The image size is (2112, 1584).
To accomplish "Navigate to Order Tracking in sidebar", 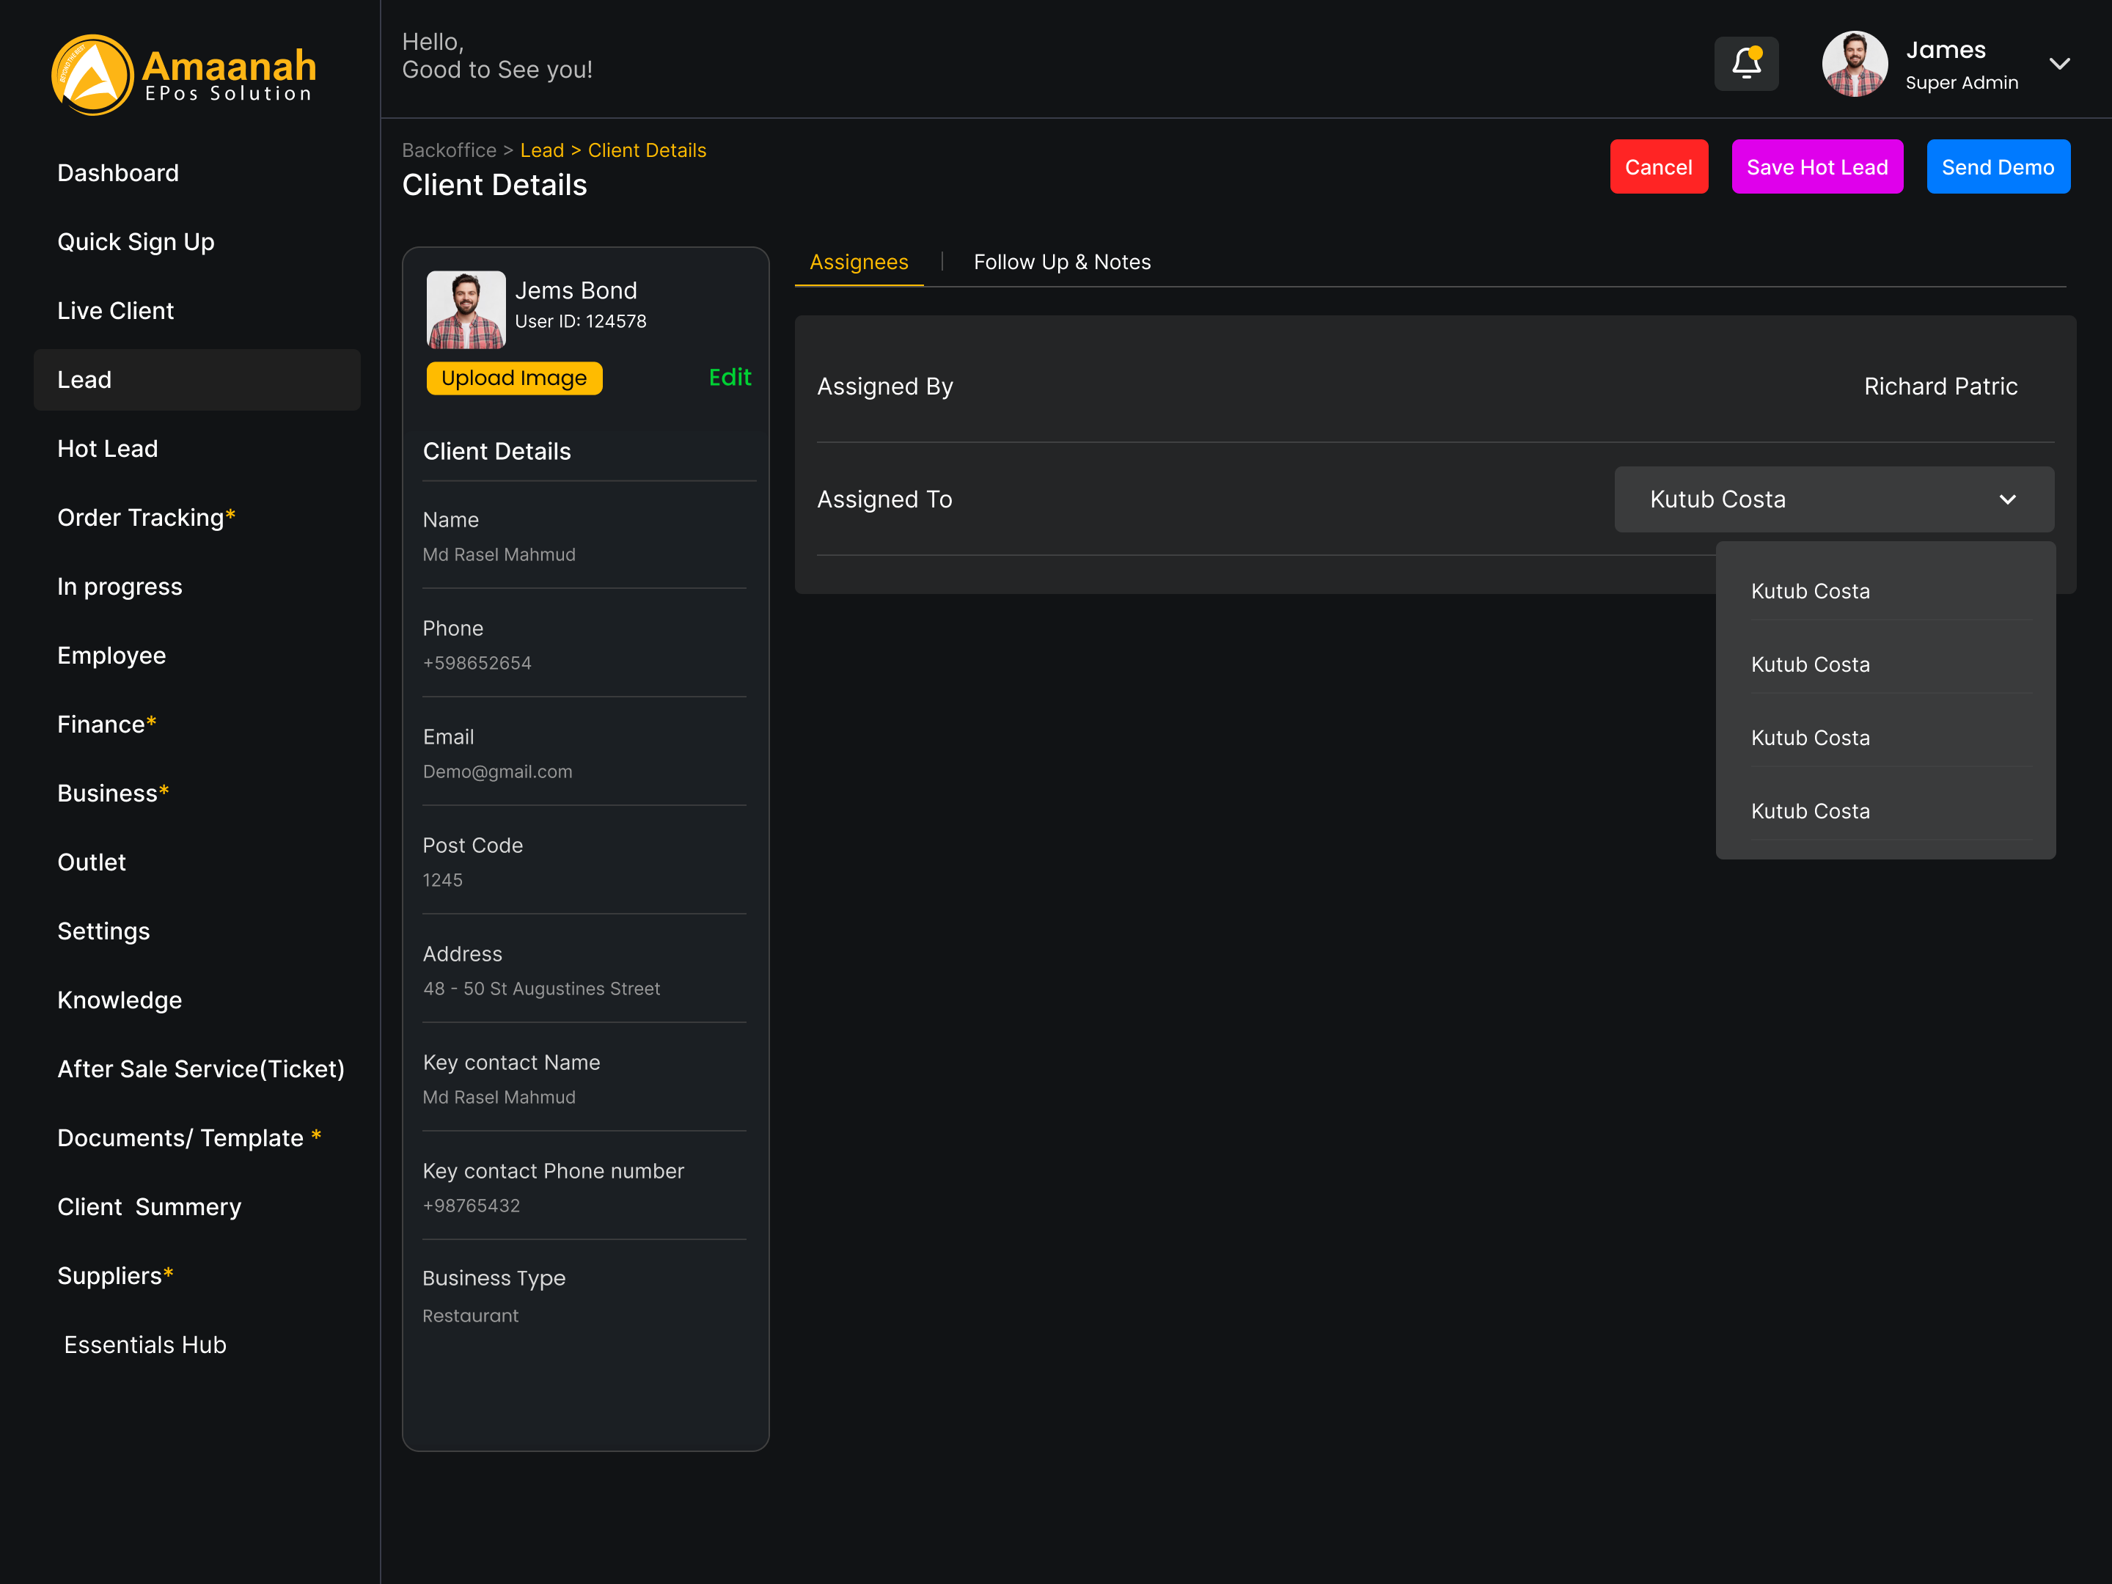I will click(140, 518).
